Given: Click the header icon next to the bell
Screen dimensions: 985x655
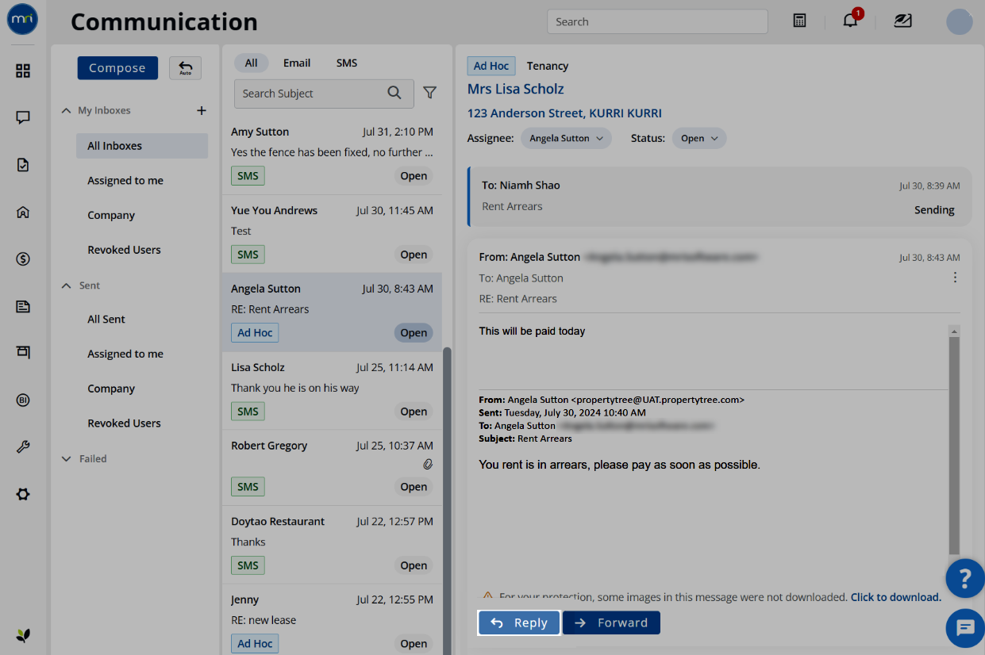Looking at the screenshot, I should (902, 21).
